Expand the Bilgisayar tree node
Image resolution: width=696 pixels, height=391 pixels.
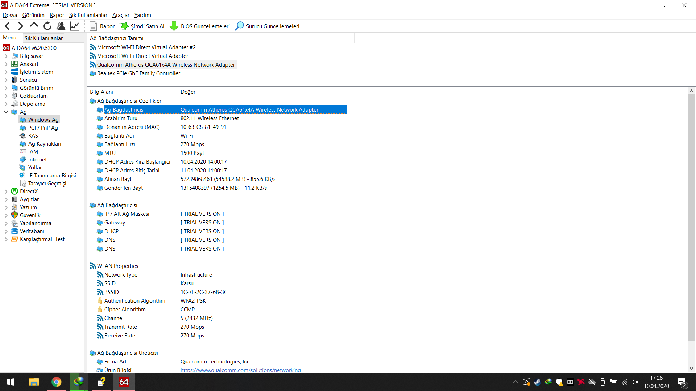pyautogui.click(x=6, y=56)
